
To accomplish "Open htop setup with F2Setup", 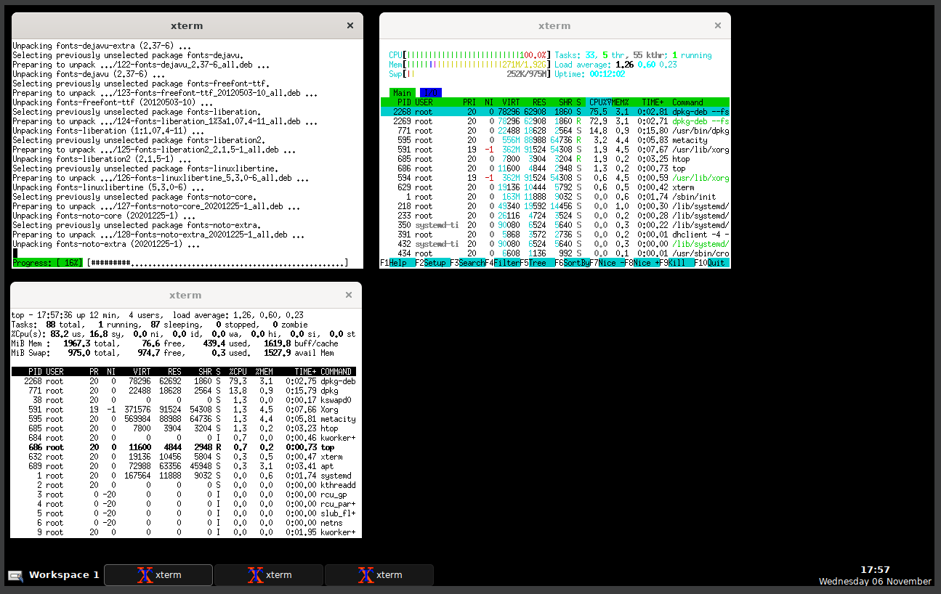I will pyautogui.click(x=430, y=263).
